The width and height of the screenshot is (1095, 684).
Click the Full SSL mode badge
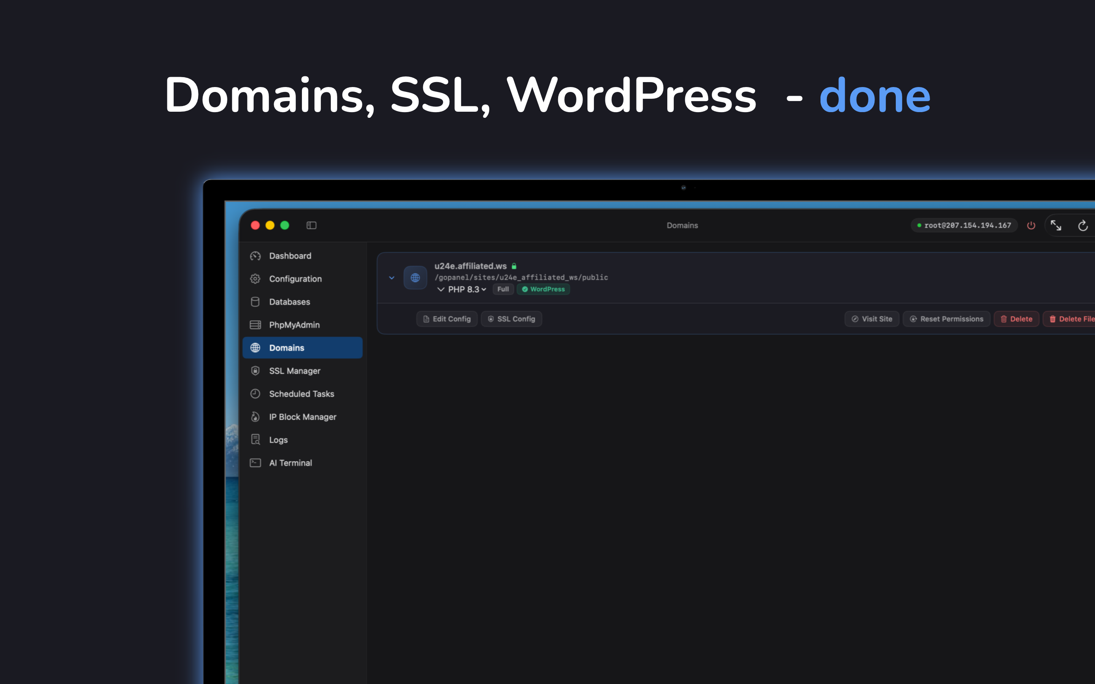click(x=503, y=290)
